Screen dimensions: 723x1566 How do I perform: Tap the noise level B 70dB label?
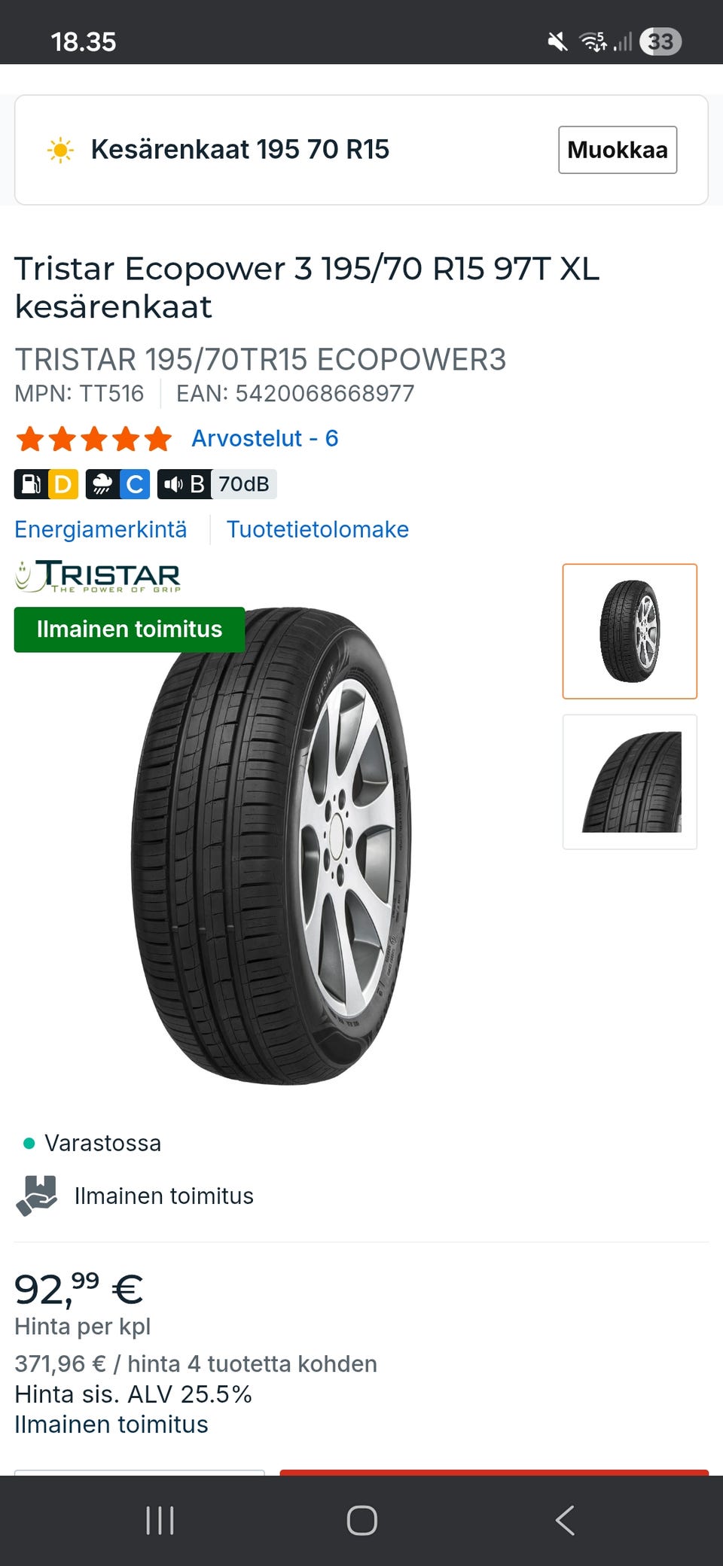(x=217, y=484)
